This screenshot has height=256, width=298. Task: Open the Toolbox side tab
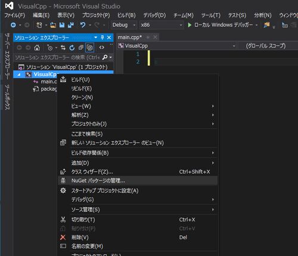(x=7, y=97)
